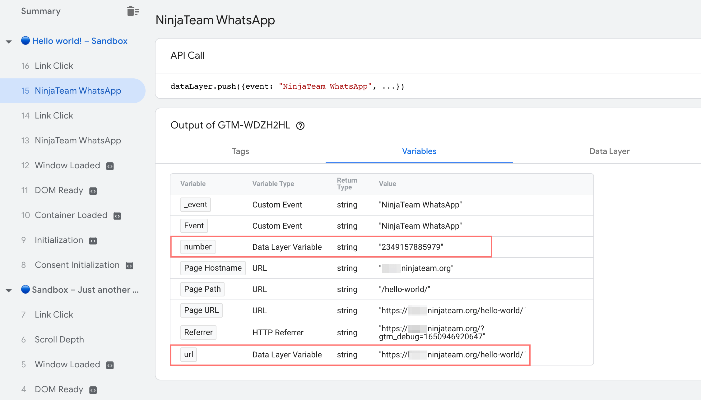Click the "/hello-world/" Page Path value

coord(405,289)
